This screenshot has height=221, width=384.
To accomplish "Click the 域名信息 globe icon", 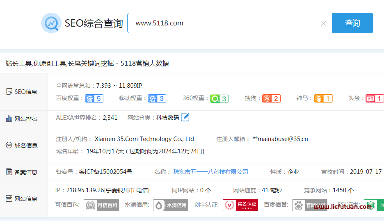I will click(9, 145).
